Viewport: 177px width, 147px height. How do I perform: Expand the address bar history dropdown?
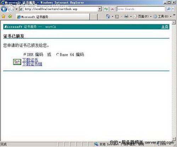coord(100,9)
